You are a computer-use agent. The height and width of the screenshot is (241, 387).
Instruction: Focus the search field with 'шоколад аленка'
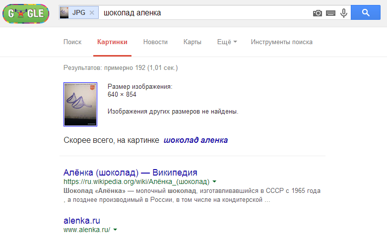(205, 12)
